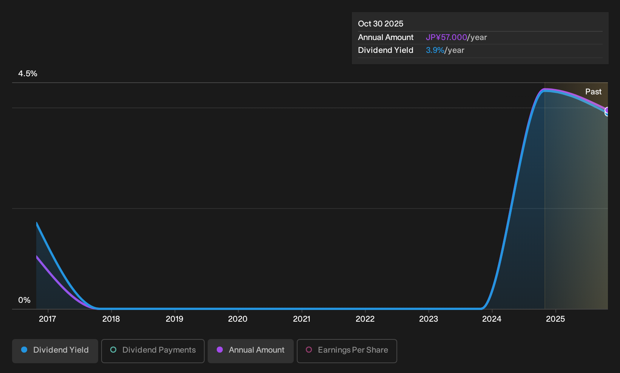Click the 2023 x-axis label
The image size is (620, 373).
[429, 319]
